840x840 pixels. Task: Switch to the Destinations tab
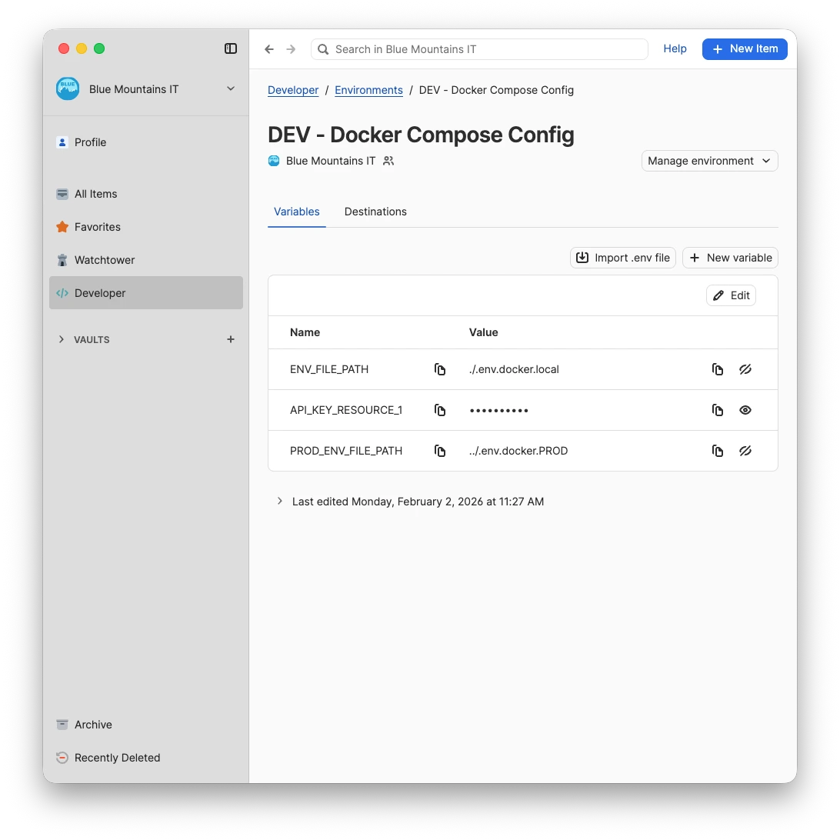click(375, 212)
